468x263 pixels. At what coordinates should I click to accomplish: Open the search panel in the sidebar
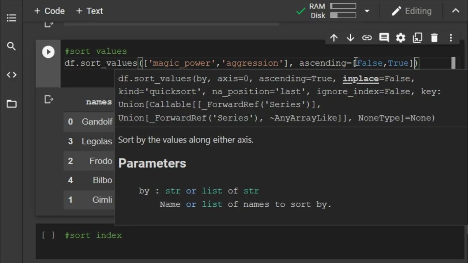point(11,46)
